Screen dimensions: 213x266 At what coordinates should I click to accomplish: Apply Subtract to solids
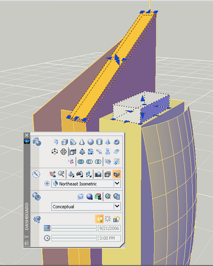click(89, 161)
